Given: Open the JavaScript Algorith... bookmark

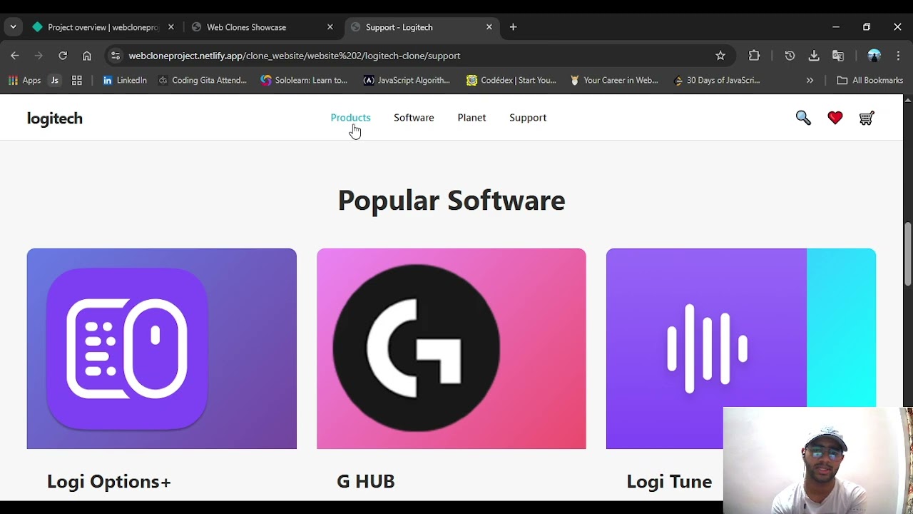Looking at the screenshot, I should tap(407, 80).
